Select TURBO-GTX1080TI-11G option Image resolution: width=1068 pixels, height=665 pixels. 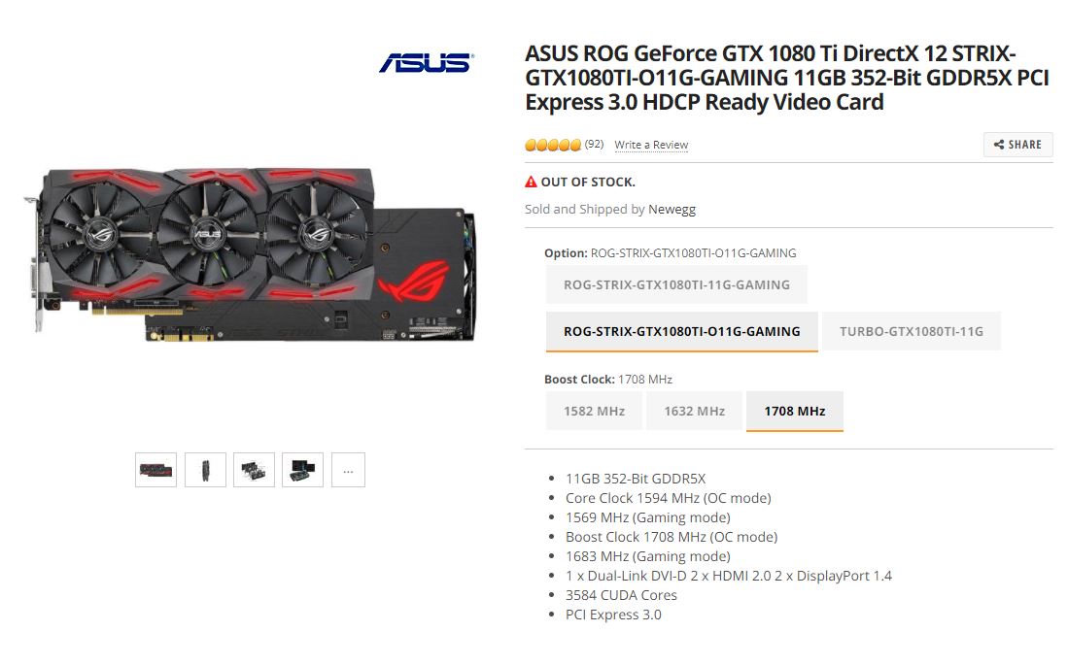pyautogui.click(x=912, y=331)
